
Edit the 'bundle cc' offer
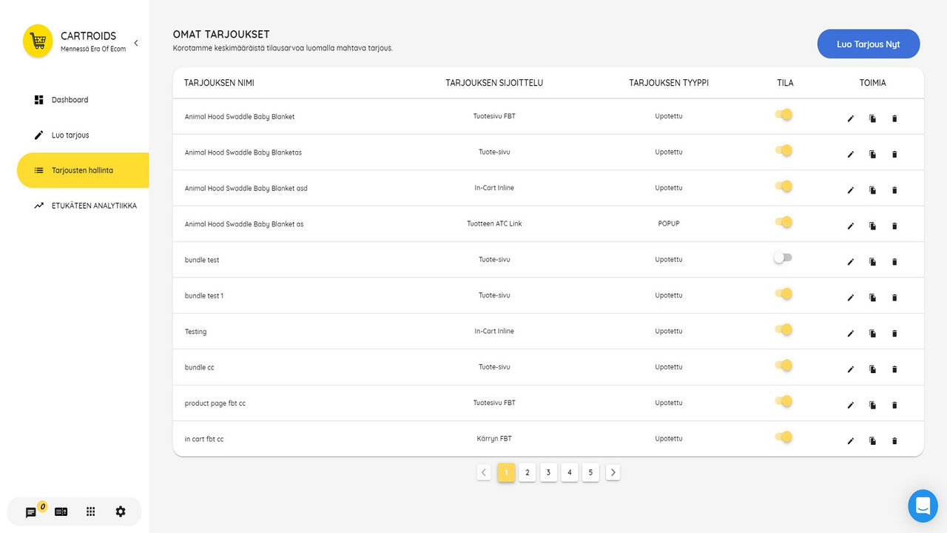850,369
